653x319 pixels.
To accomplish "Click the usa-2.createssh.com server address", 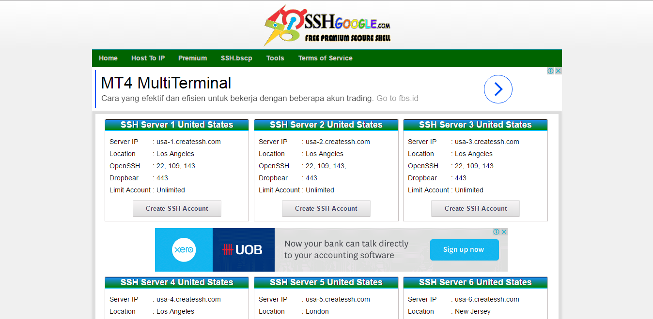I will [x=338, y=142].
